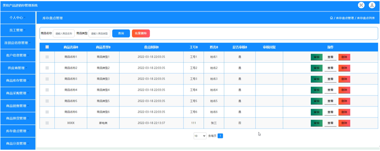The width and height of the screenshot is (380, 151).
Task: Click 库存盘点列表 breadcrumb link
Action: 366,18
